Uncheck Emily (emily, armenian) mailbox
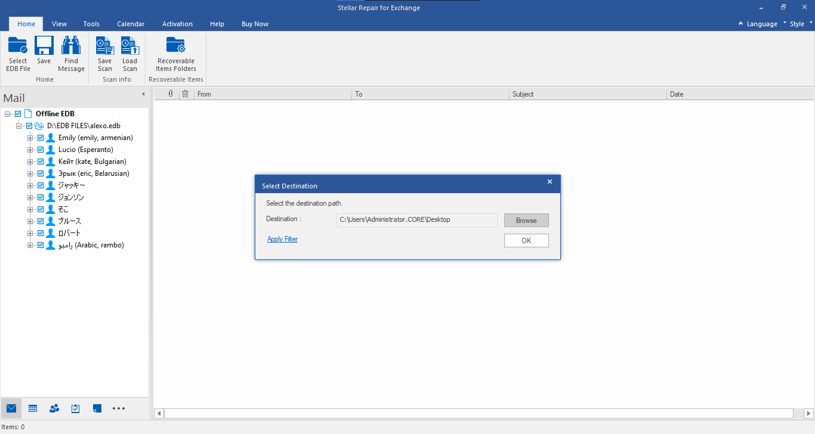 point(41,138)
